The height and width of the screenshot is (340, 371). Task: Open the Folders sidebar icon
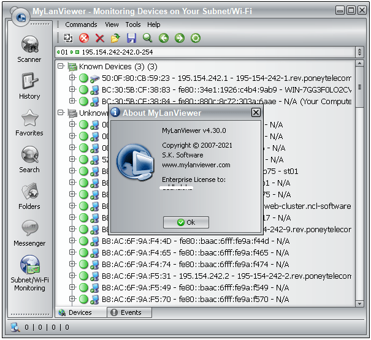(29, 191)
